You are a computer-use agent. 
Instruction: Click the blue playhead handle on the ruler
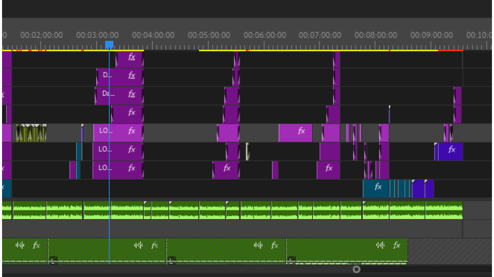[109, 45]
